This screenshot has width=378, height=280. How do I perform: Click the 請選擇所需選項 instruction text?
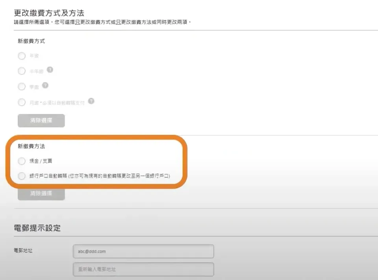pos(102,22)
